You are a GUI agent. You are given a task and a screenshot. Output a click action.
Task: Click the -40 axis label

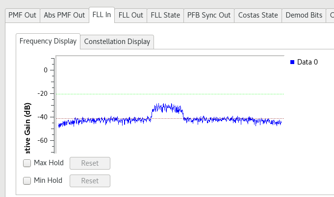pyautogui.click(x=42, y=117)
